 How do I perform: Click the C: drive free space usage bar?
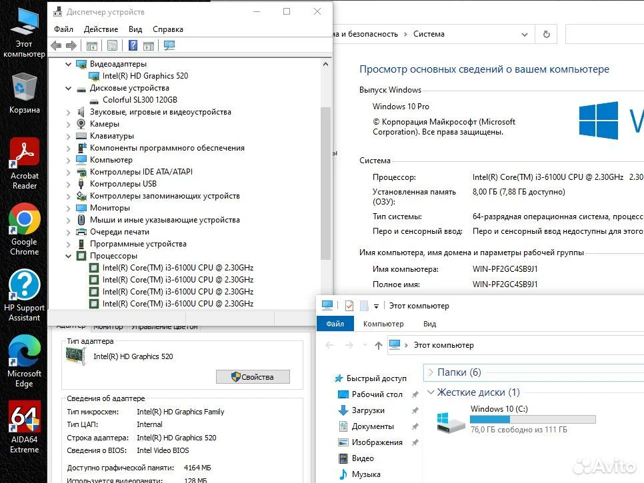pos(533,420)
